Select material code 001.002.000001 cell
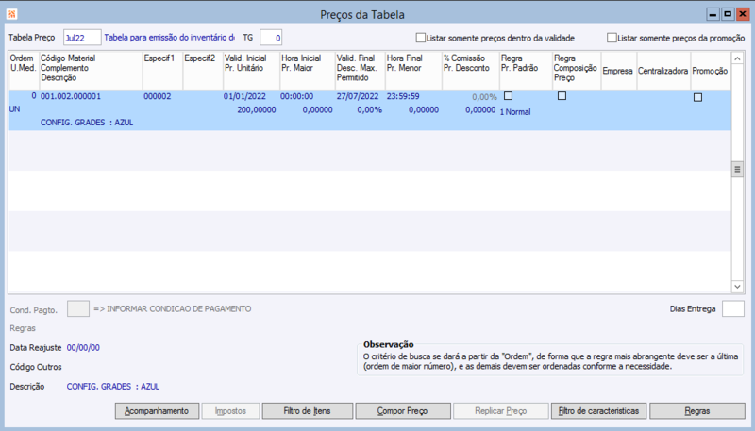755x431 pixels. click(71, 96)
